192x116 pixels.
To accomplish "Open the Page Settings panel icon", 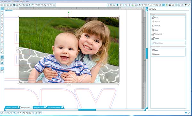I will pos(111,5).
